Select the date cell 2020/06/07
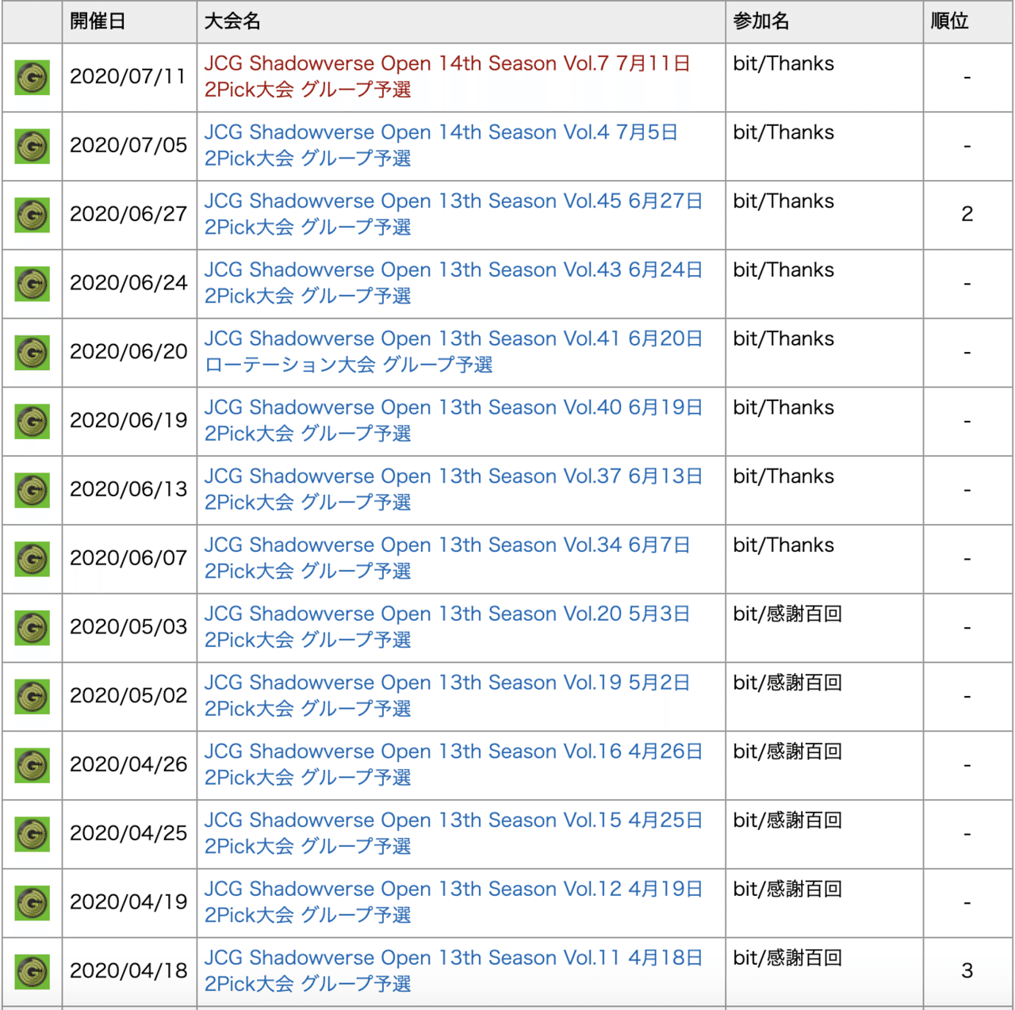 128,558
